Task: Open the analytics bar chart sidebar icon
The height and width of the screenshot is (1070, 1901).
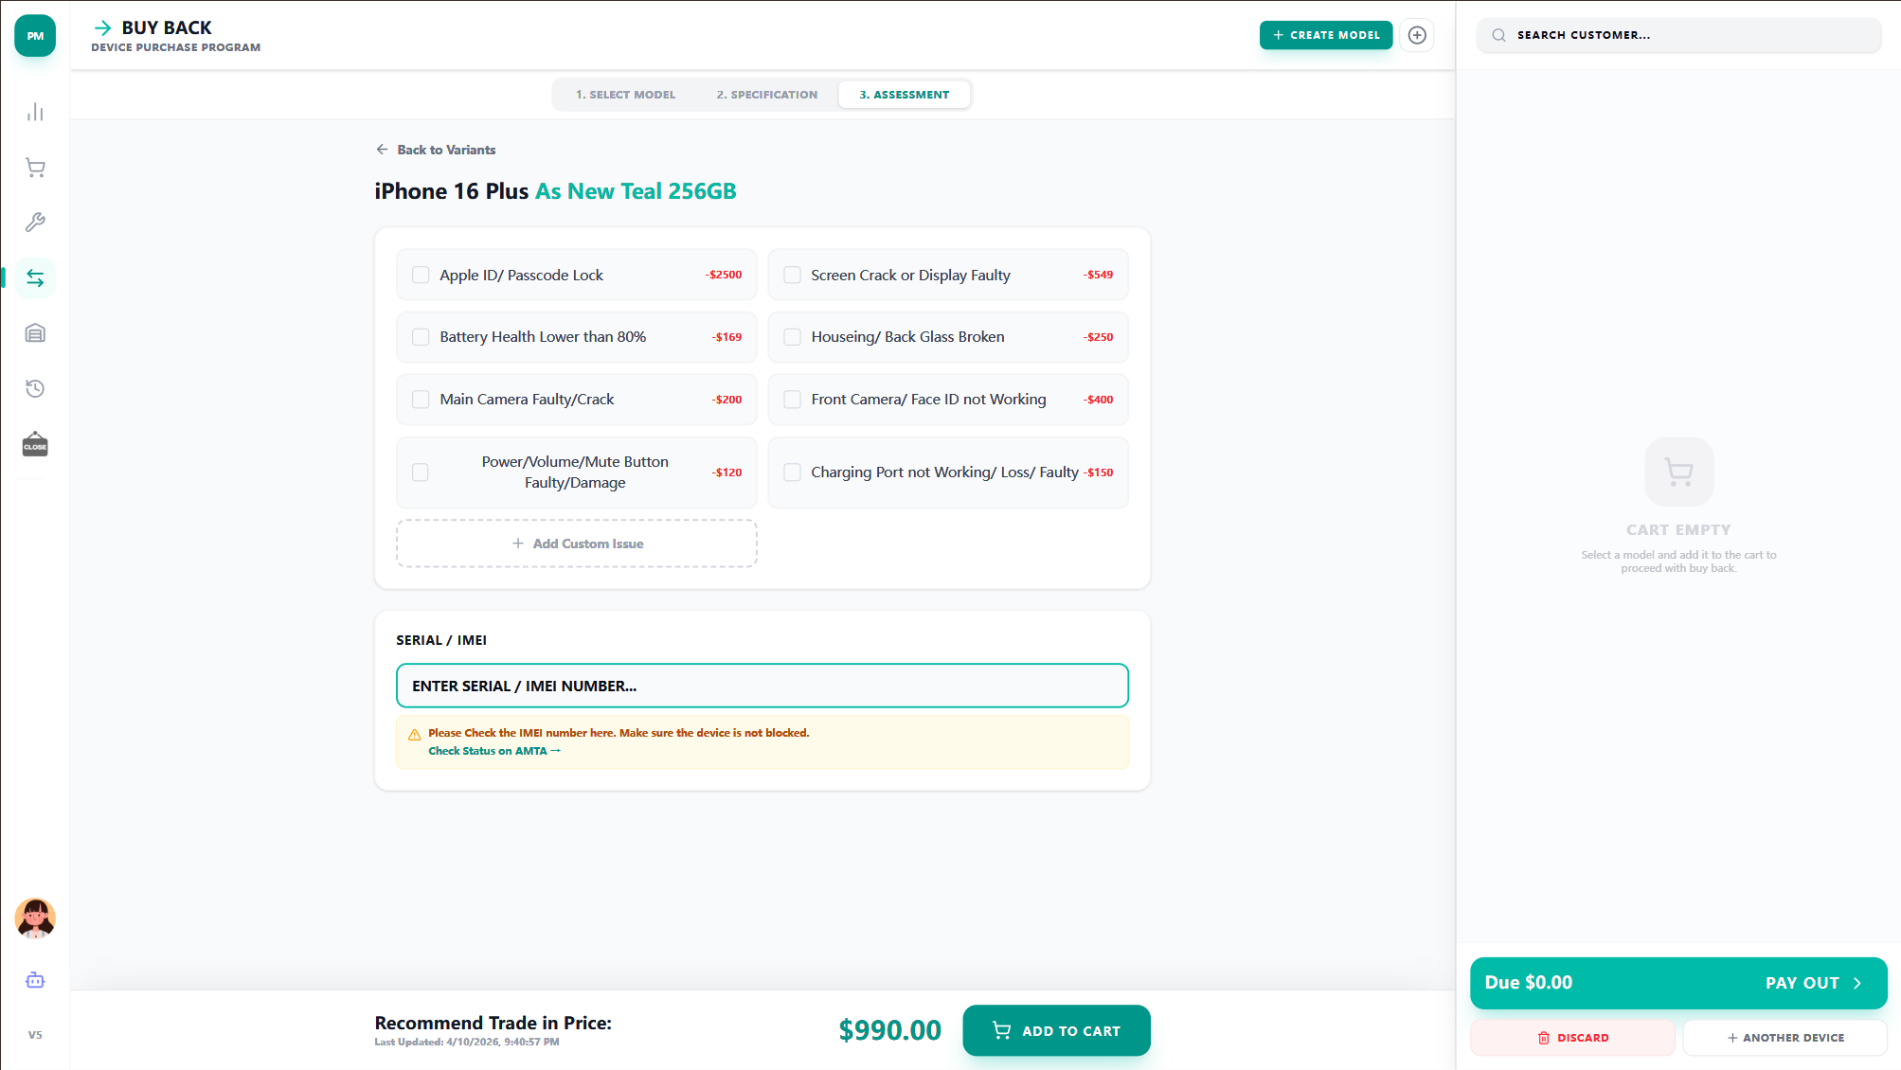Action: click(x=35, y=113)
